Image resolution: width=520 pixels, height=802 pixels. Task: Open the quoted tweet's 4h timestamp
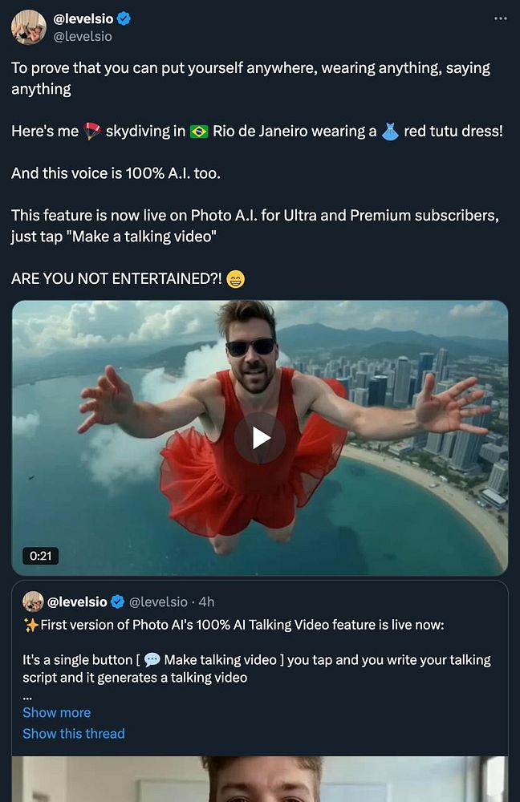[x=206, y=601]
